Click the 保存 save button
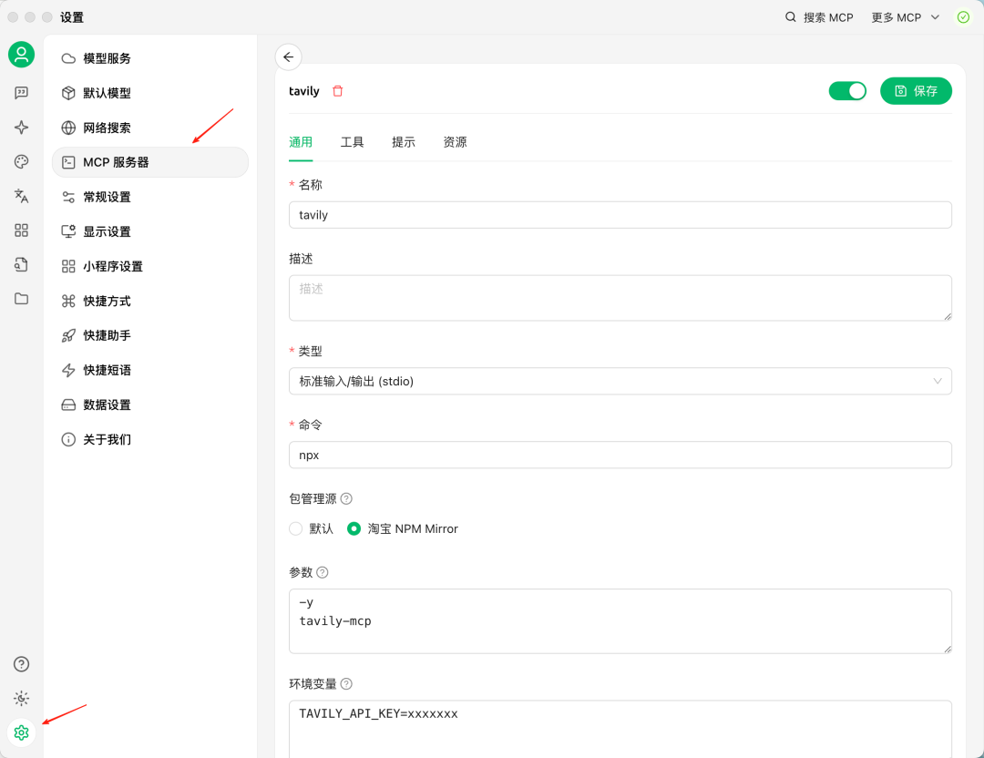Viewport: 984px width, 758px height. tap(916, 91)
